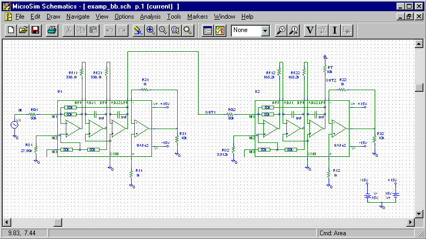This screenshot has width=426, height=239.
Task: Click the Simulate icon with waveform graph
Action: [220, 30]
